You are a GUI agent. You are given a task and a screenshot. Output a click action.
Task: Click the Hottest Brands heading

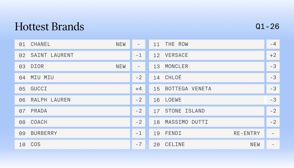(x=49, y=27)
